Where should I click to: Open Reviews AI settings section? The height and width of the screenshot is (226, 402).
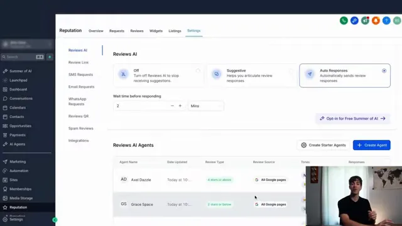pos(78,50)
